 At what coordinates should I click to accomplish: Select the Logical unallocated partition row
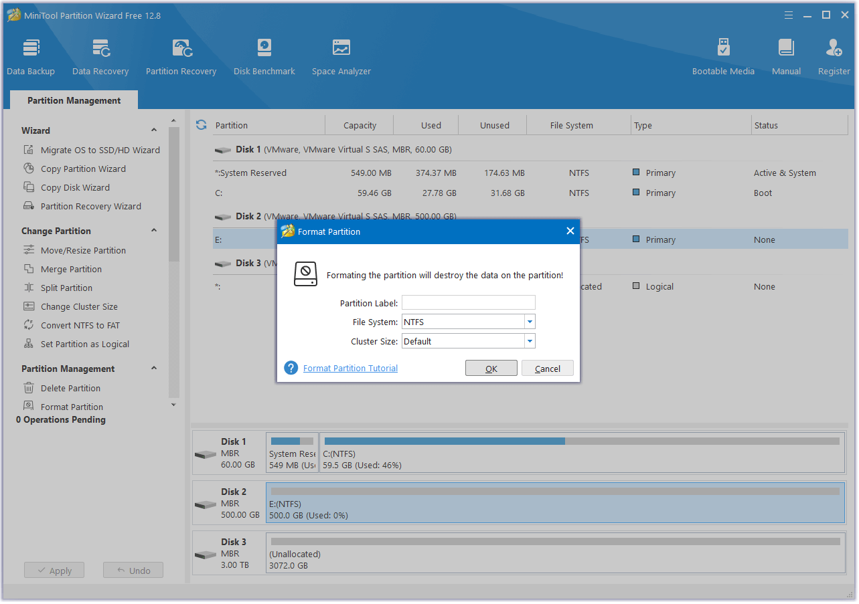coord(530,286)
